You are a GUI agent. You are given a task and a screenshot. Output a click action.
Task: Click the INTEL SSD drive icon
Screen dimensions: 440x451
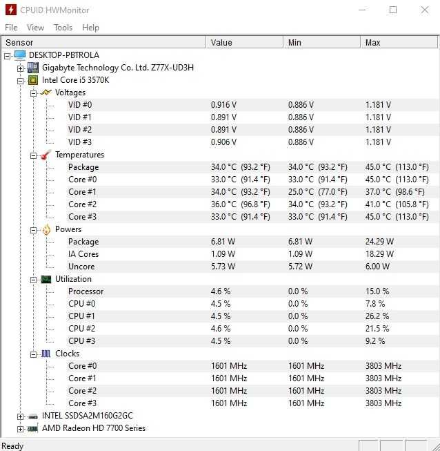coord(33,416)
